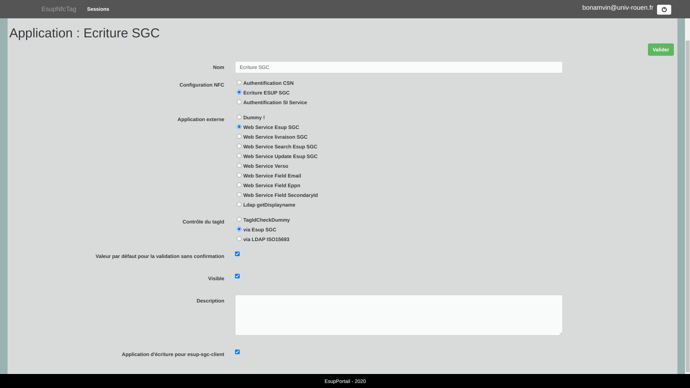Toggle the Visible checkbox

coord(237,276)
